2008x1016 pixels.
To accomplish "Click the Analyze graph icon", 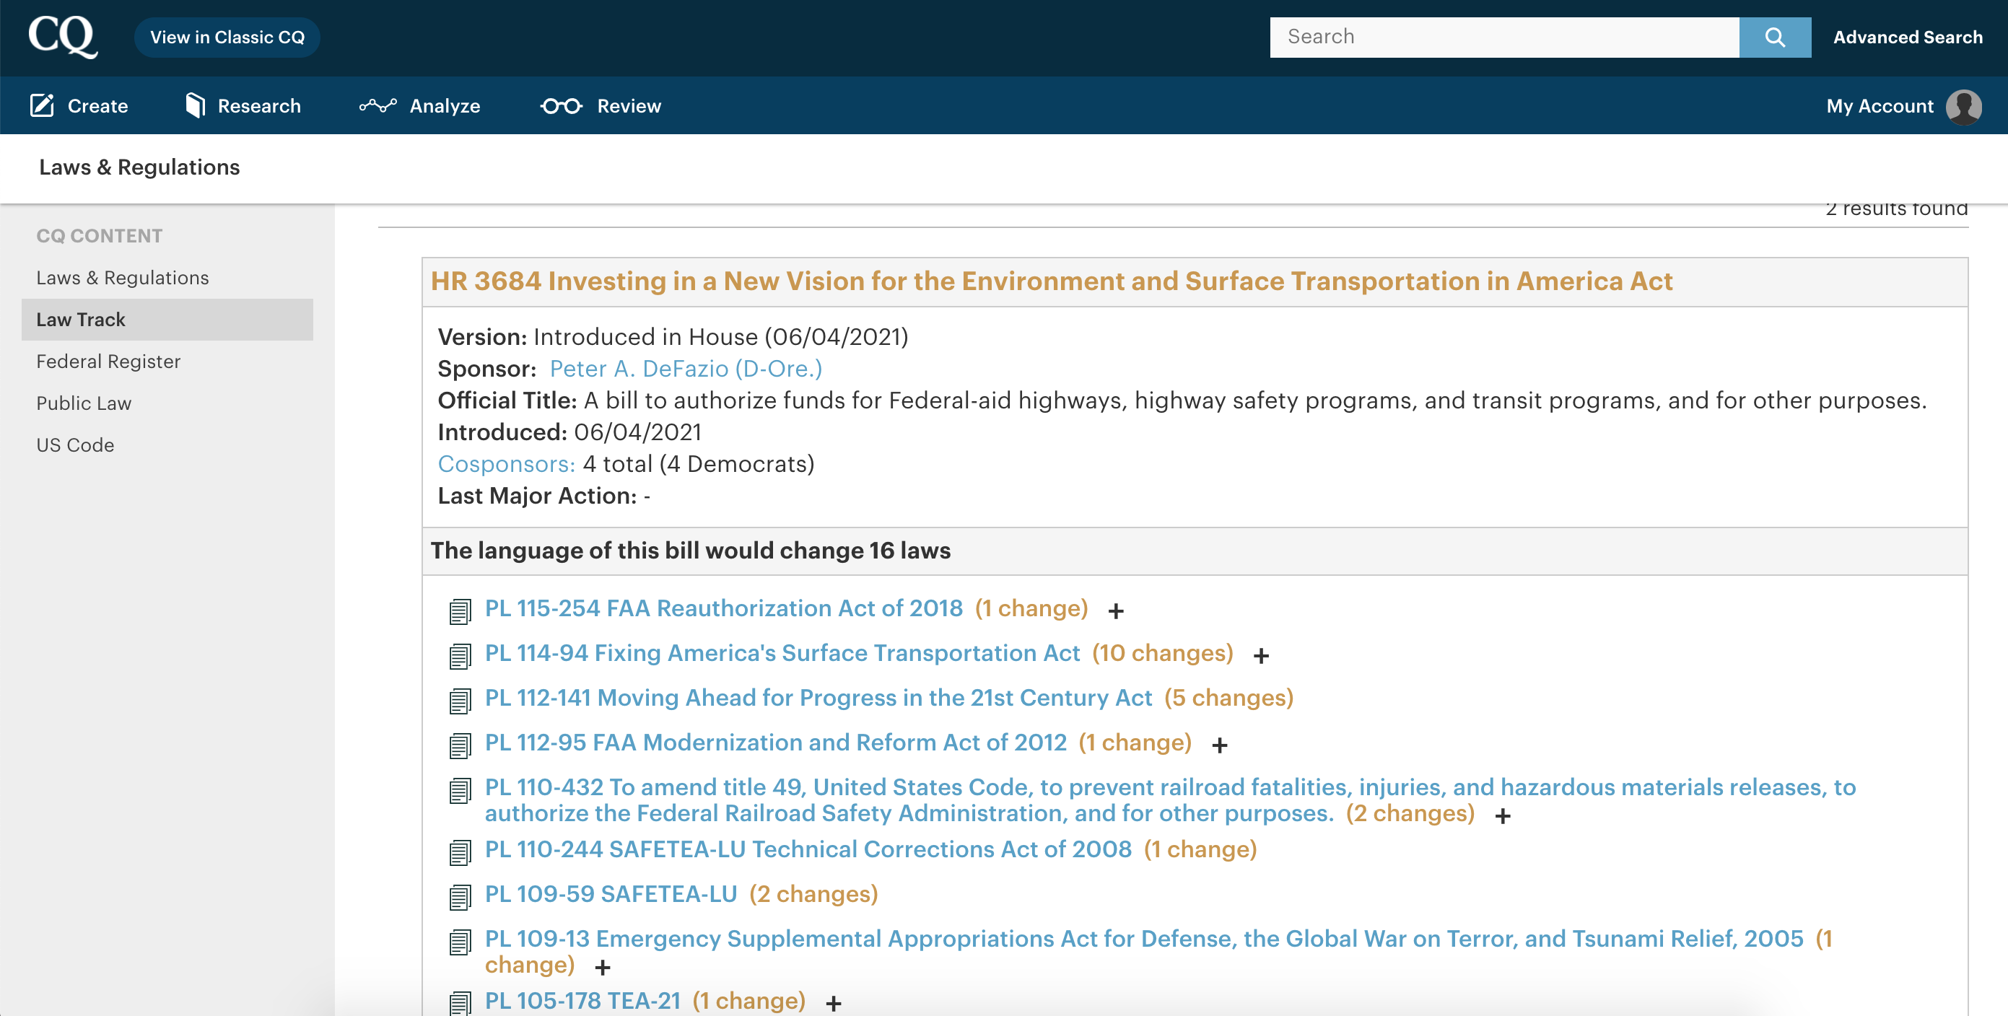I will point(378,105).
